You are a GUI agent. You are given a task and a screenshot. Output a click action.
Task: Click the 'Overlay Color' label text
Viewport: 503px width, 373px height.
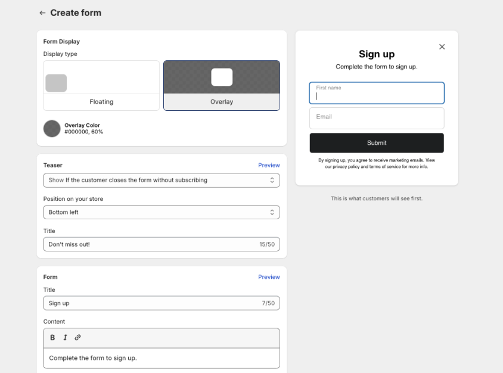[x=82, y=125]
